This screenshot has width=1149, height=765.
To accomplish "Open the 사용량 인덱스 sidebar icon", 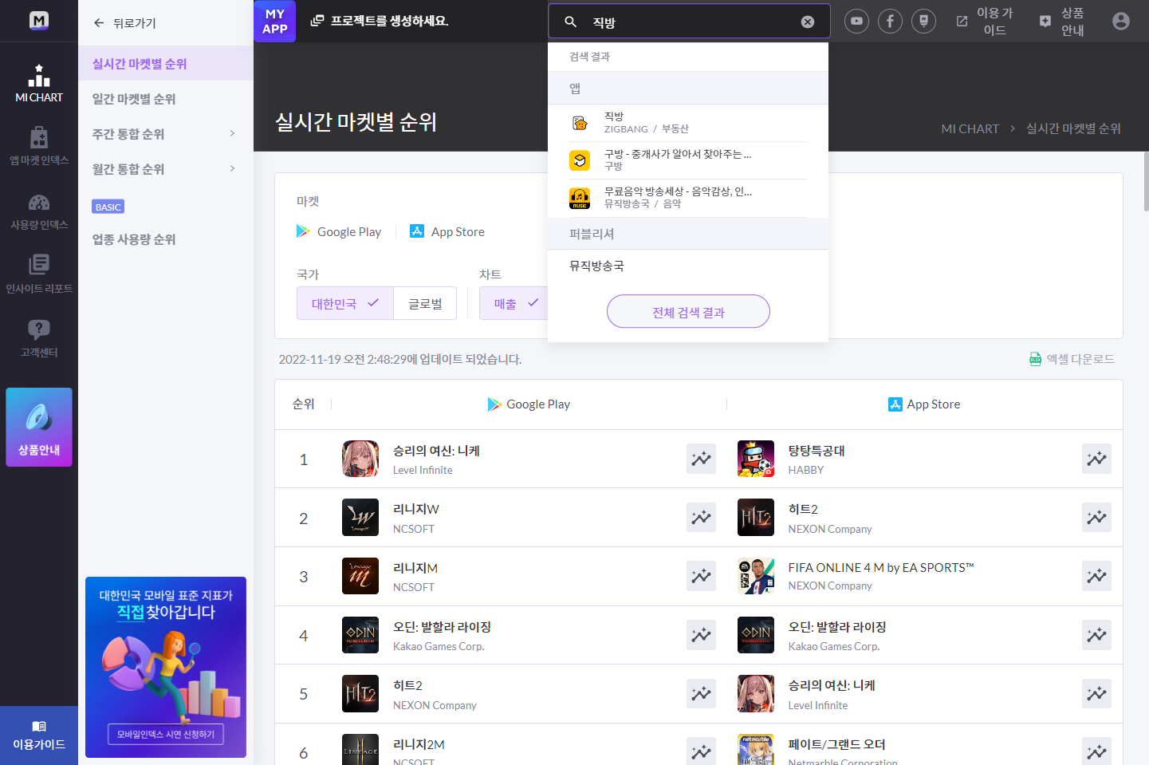I will [x=38, y=211].
